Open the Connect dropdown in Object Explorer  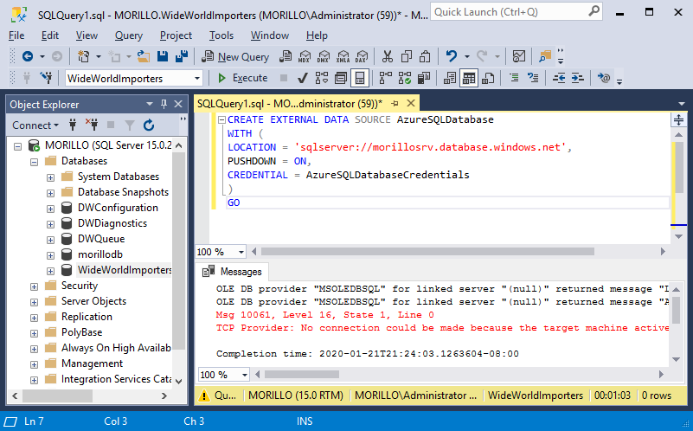coord(35,125)
